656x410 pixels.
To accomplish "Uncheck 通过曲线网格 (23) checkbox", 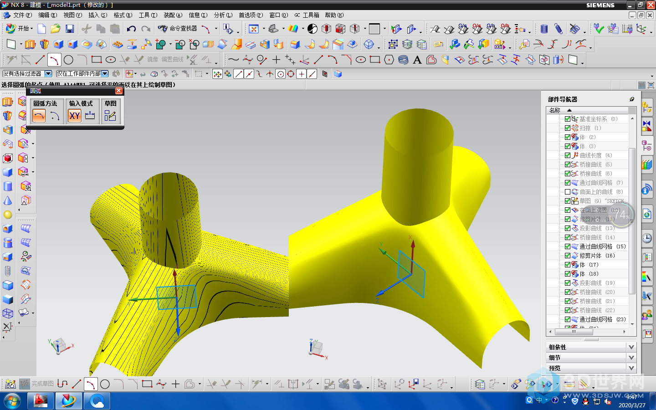I will (568, 319).
